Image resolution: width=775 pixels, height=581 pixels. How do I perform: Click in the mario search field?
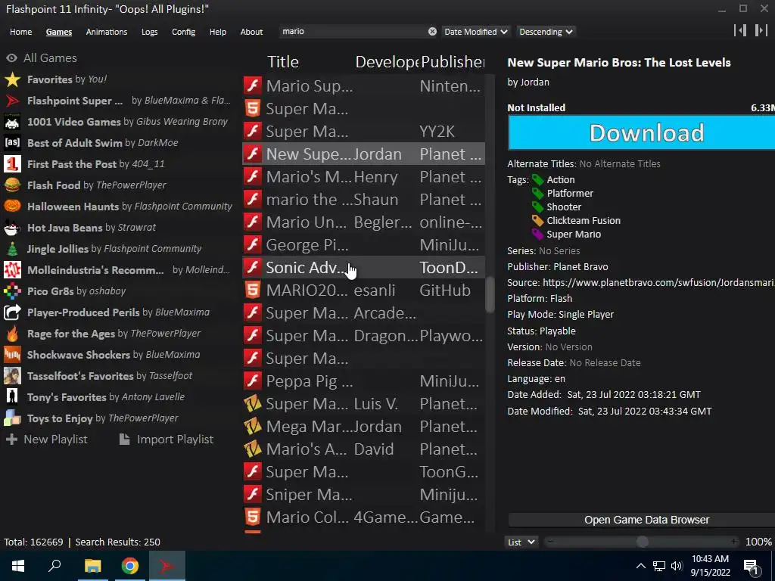pyautogui.click(x=353, y=31)
